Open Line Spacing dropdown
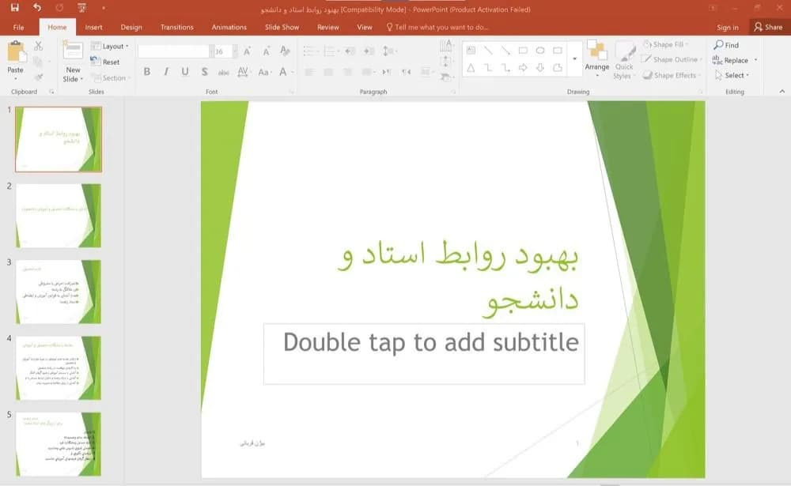The image size is (791, 486). coord(389,51)
